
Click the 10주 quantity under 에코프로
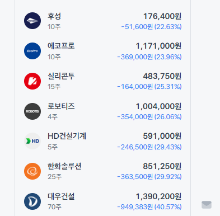click(54, 57)
